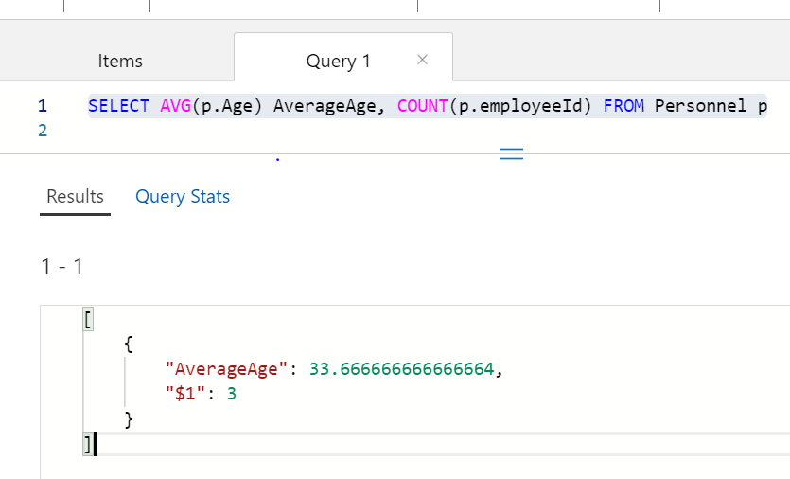
Task: Click the COUNT function in the query
Action: [420, 106]
